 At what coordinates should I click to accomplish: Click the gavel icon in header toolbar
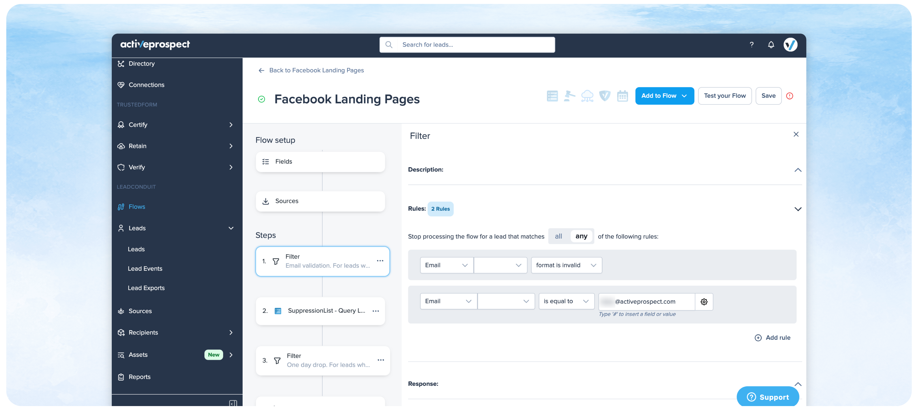click(569, 96)
